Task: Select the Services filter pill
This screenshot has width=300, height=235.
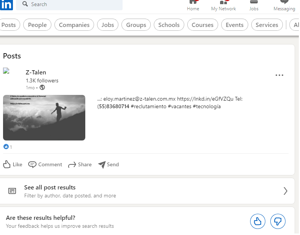Action: click(267, 25)
